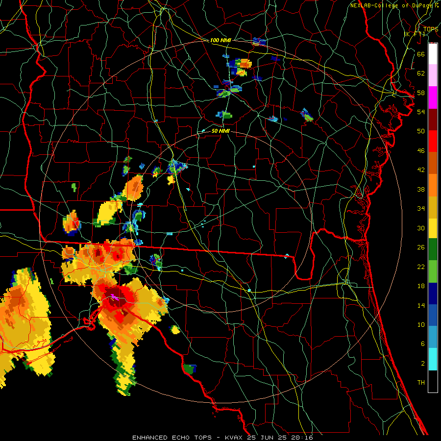The image size is (441, 441).
Task: Click the light pink 62 legend block
Action: [433, 75]
